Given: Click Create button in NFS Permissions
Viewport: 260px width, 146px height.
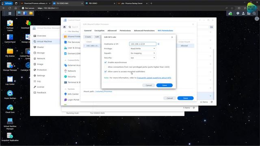Looking at the screenshot, I should 88,37.
